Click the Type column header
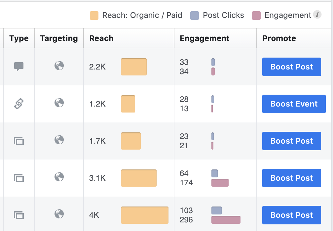The height and width of the screenshot is (231, 333). point(19,38)
